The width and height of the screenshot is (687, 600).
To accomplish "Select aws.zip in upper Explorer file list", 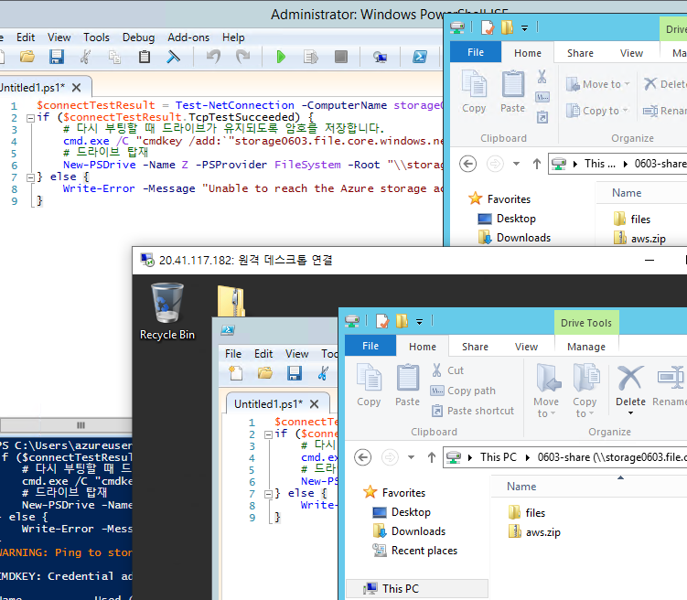I will tap(640, 238).
